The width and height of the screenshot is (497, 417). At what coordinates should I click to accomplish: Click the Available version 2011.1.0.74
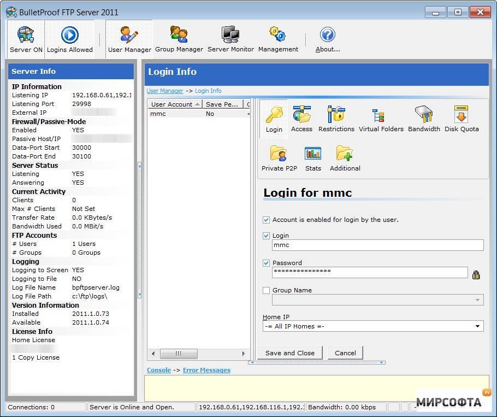91,322
